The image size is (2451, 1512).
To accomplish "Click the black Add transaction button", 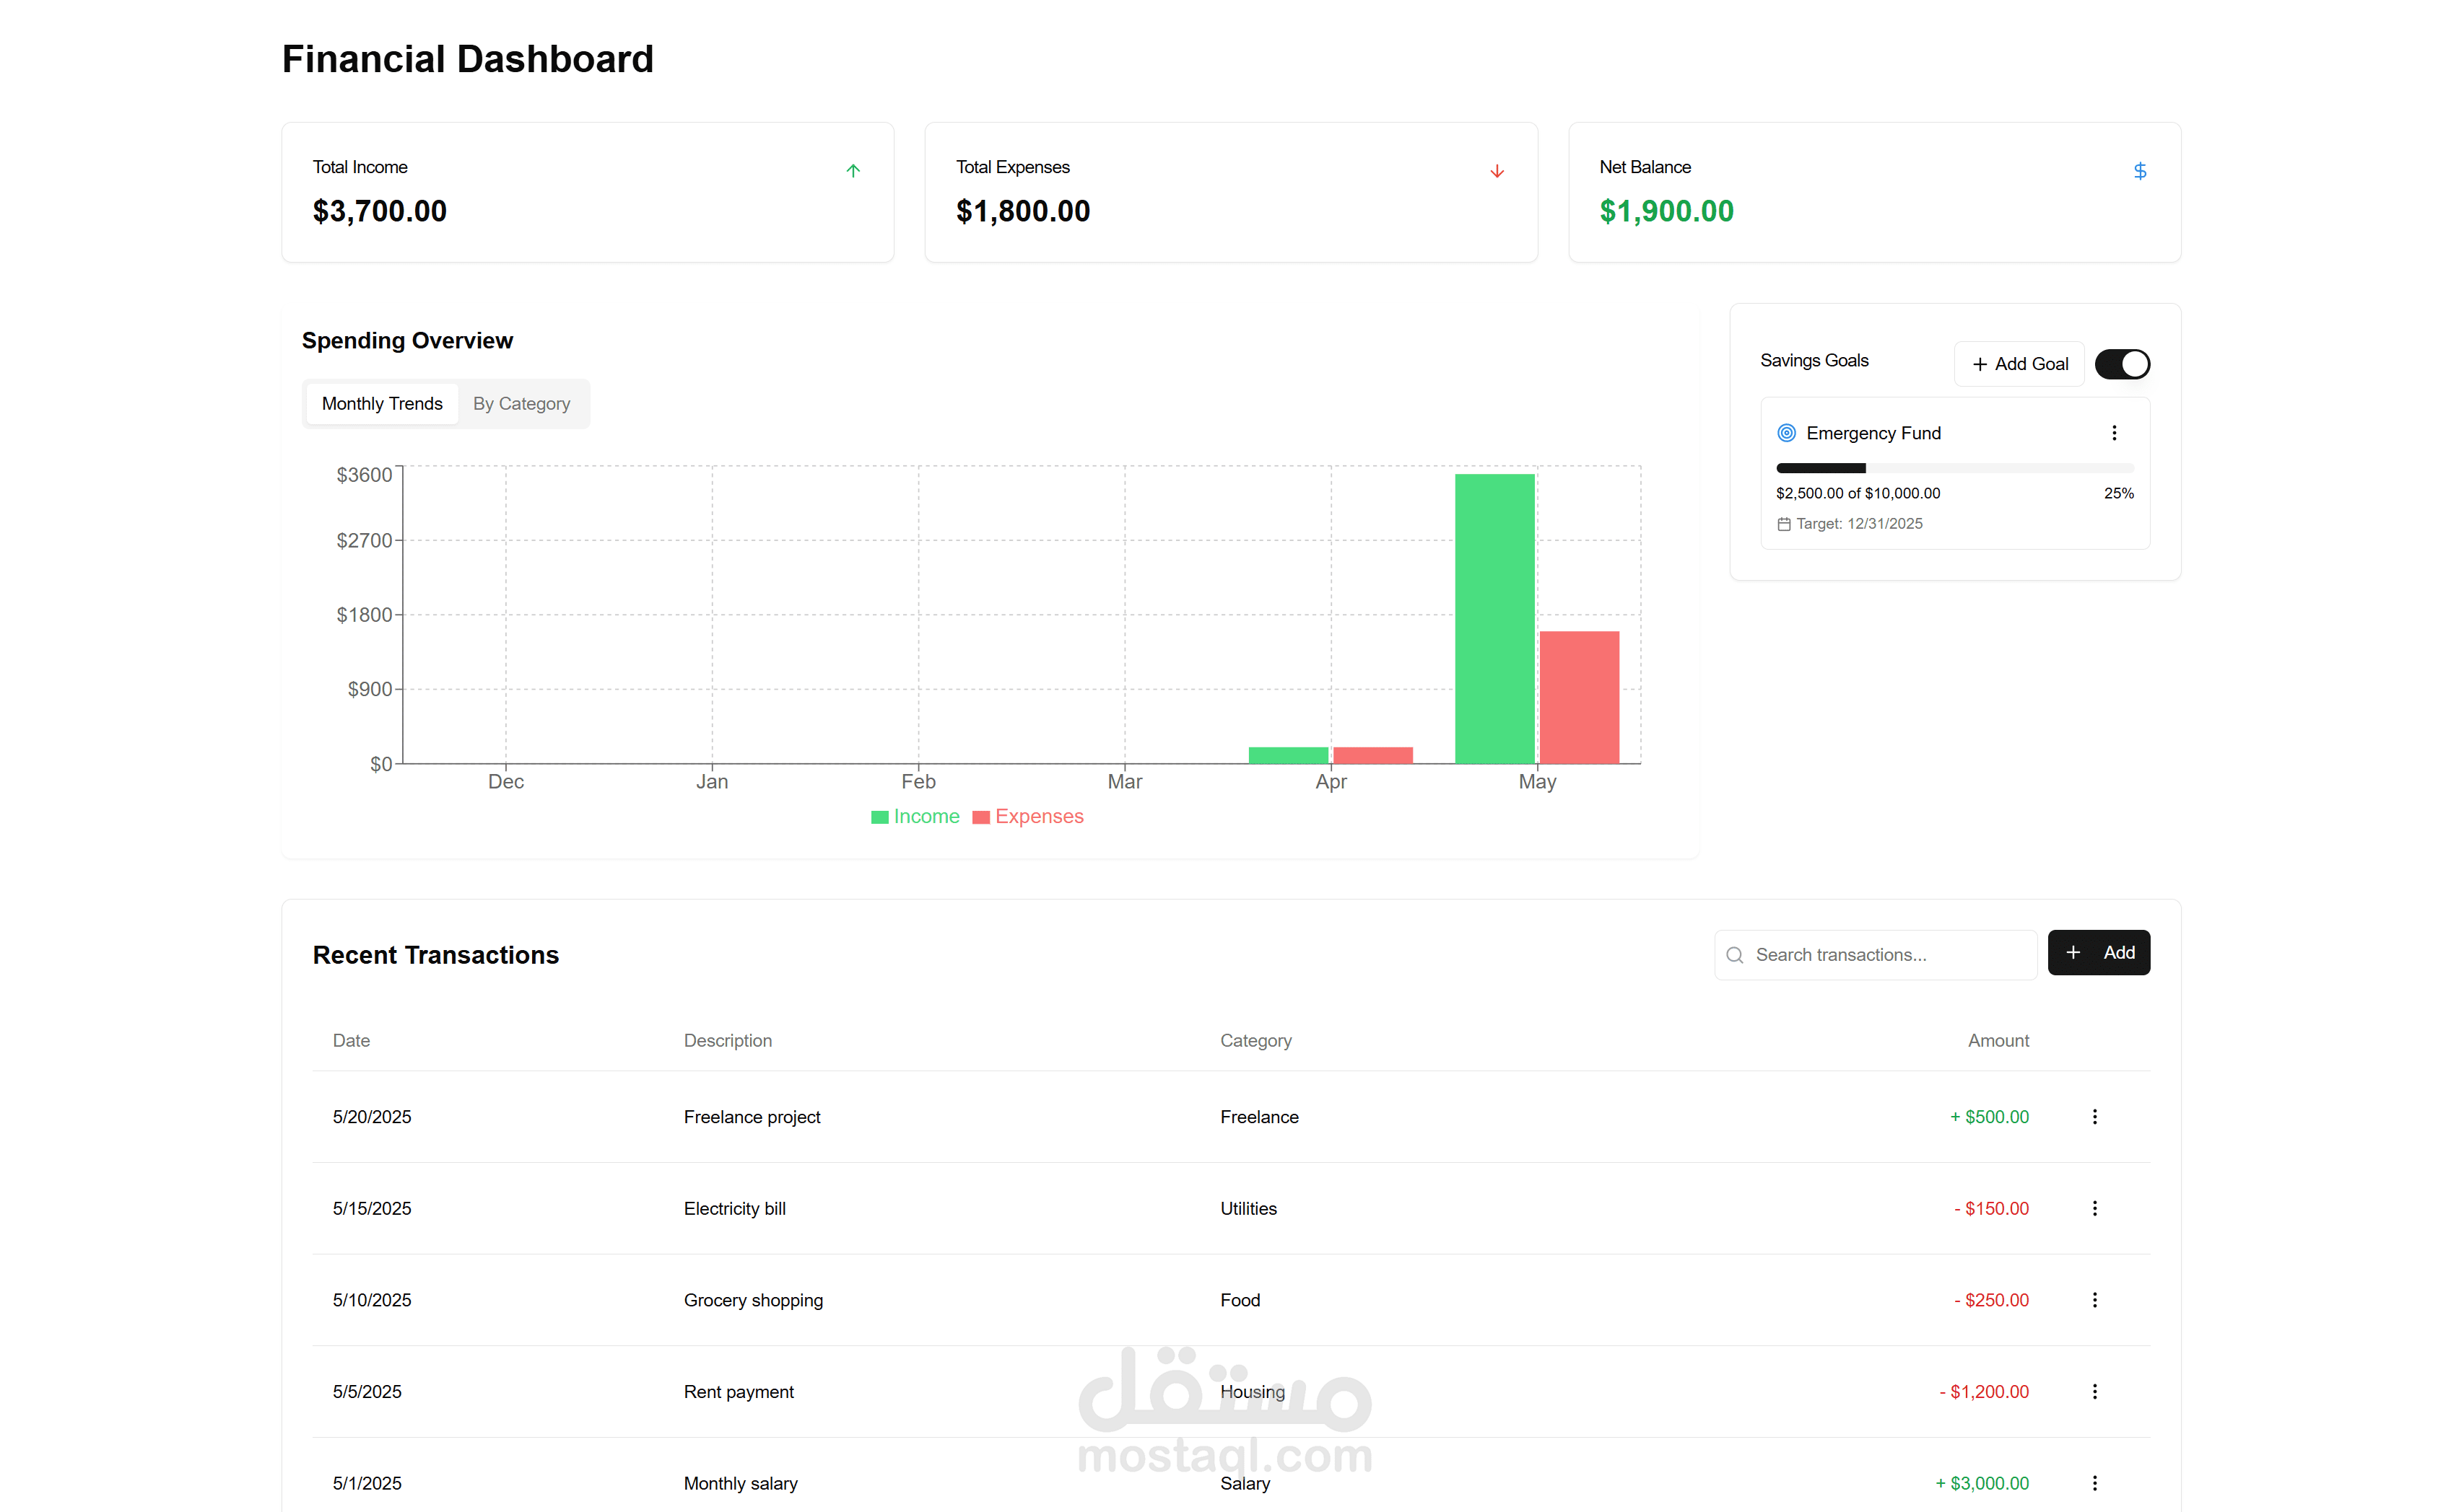I will click(x=2098, y=953).
